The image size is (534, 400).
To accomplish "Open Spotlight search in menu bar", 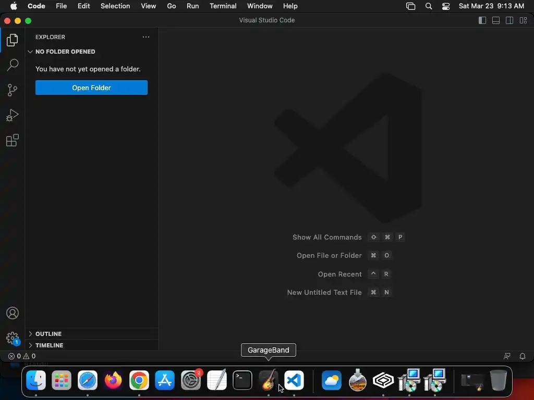I will click(x=429, y=6).
